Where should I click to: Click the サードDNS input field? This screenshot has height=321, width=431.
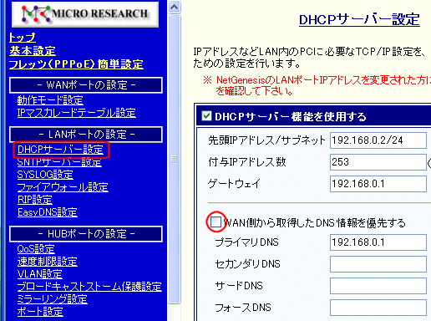tap(378, 286)
